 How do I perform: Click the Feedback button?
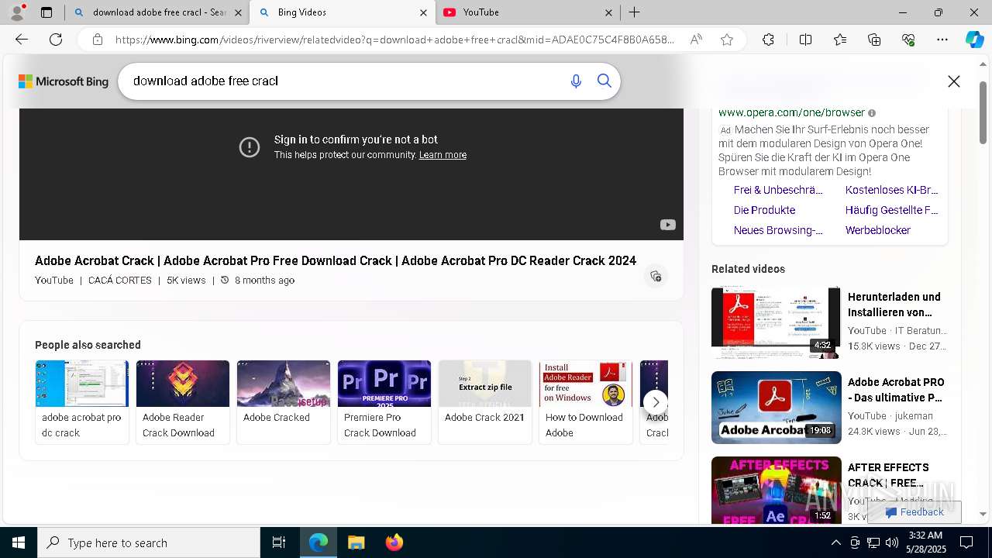pos(914,512)
